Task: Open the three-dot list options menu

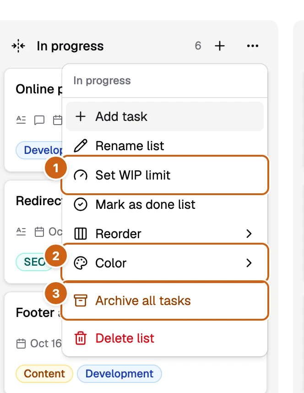Action: pyautogui.click(x=253, y=46)
